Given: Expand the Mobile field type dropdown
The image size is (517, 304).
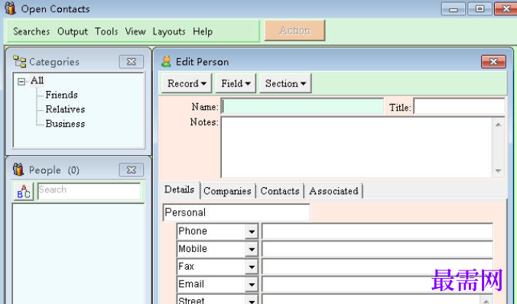Looking at the screenshot, I should click(x=252, y=249).
